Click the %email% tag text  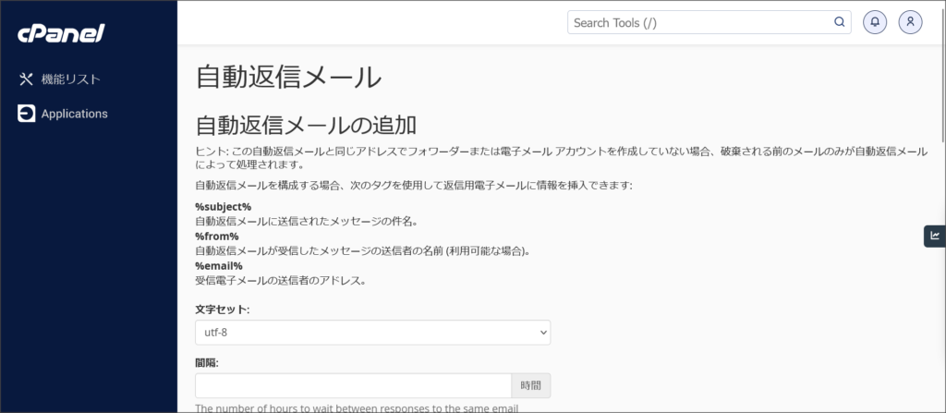coord(219,266)
